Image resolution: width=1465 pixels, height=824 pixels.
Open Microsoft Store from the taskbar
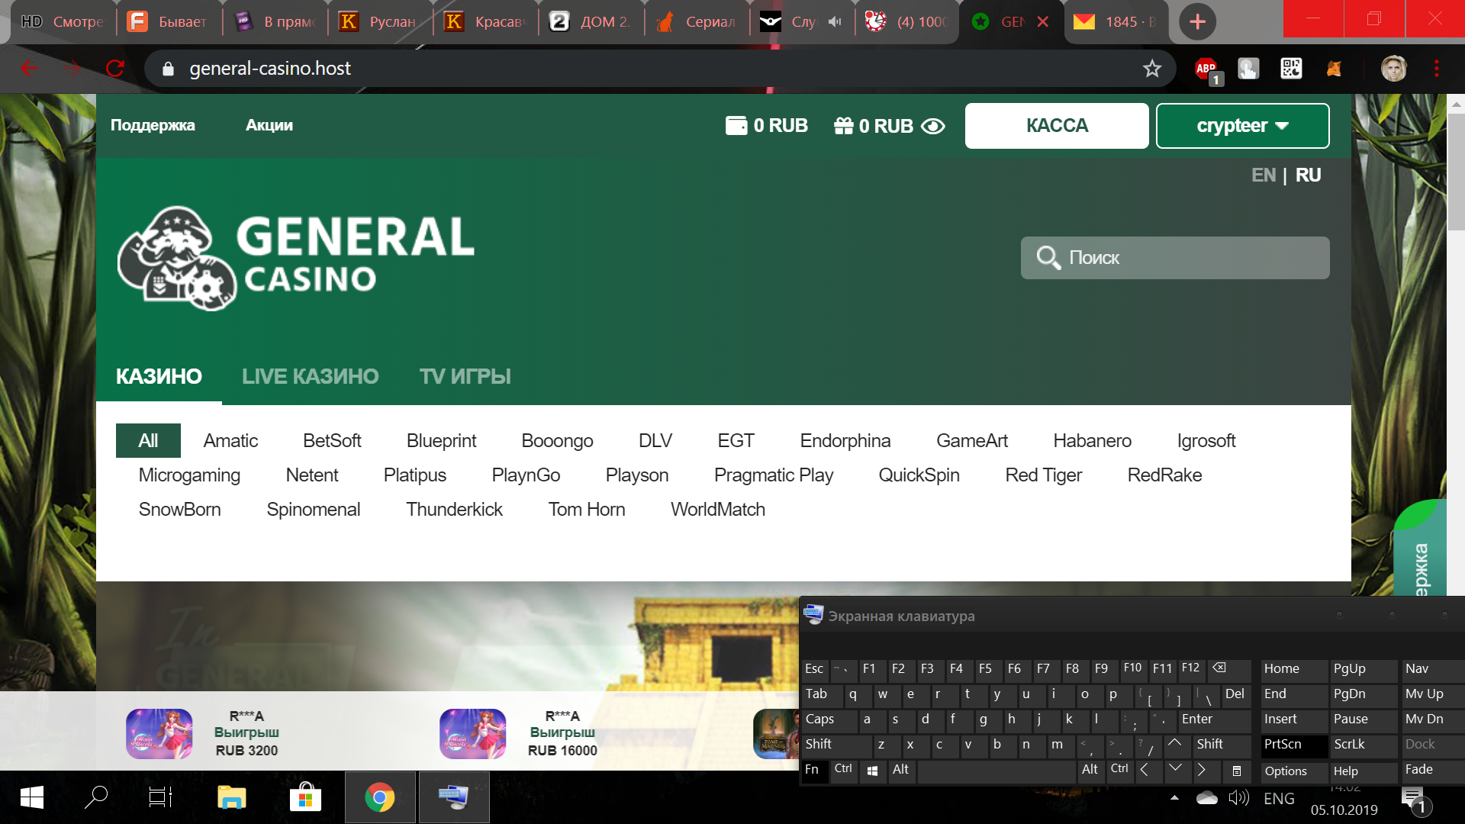point(305,798)
